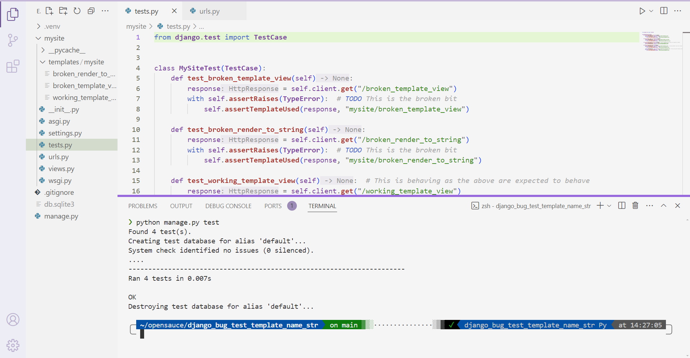This screenshot has height=358, width=690.
Task: Collapse the mysite folder
Action: point(54,38)
